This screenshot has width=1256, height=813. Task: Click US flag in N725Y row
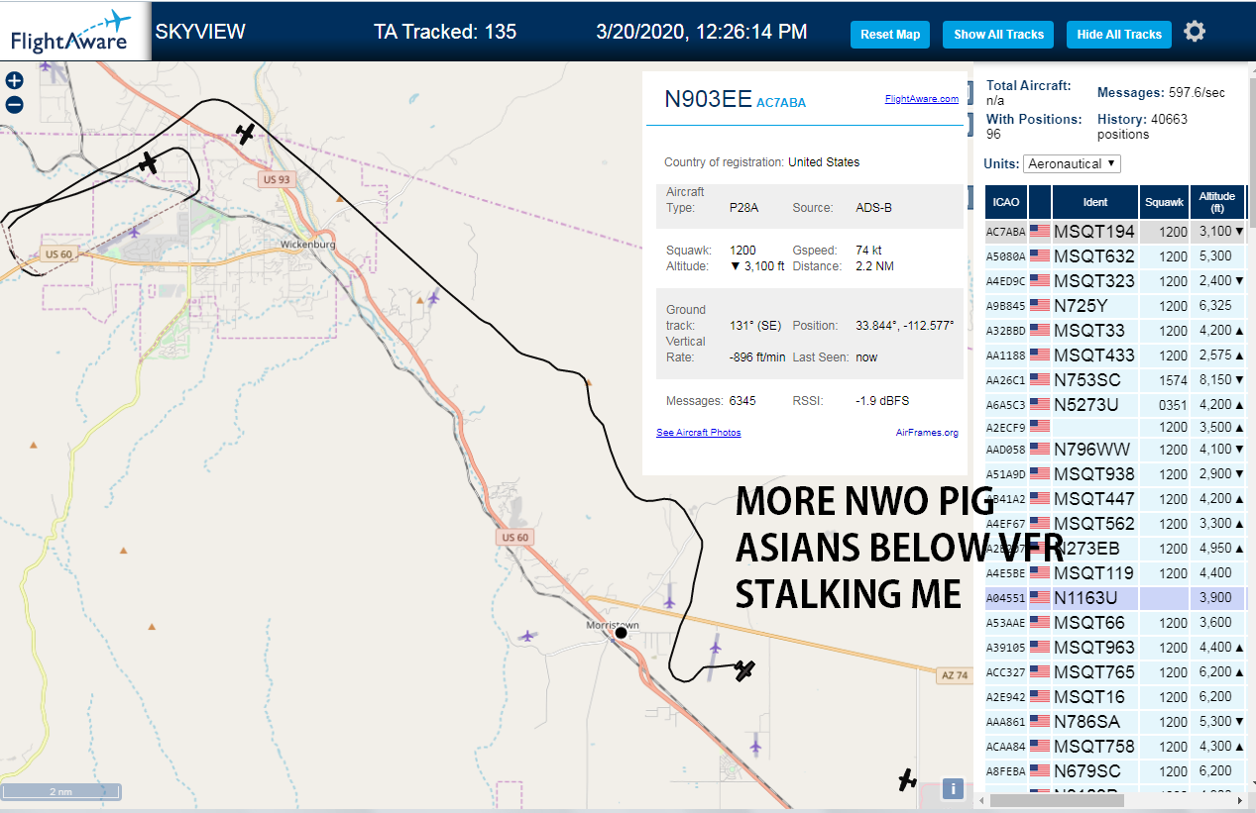1040,306
